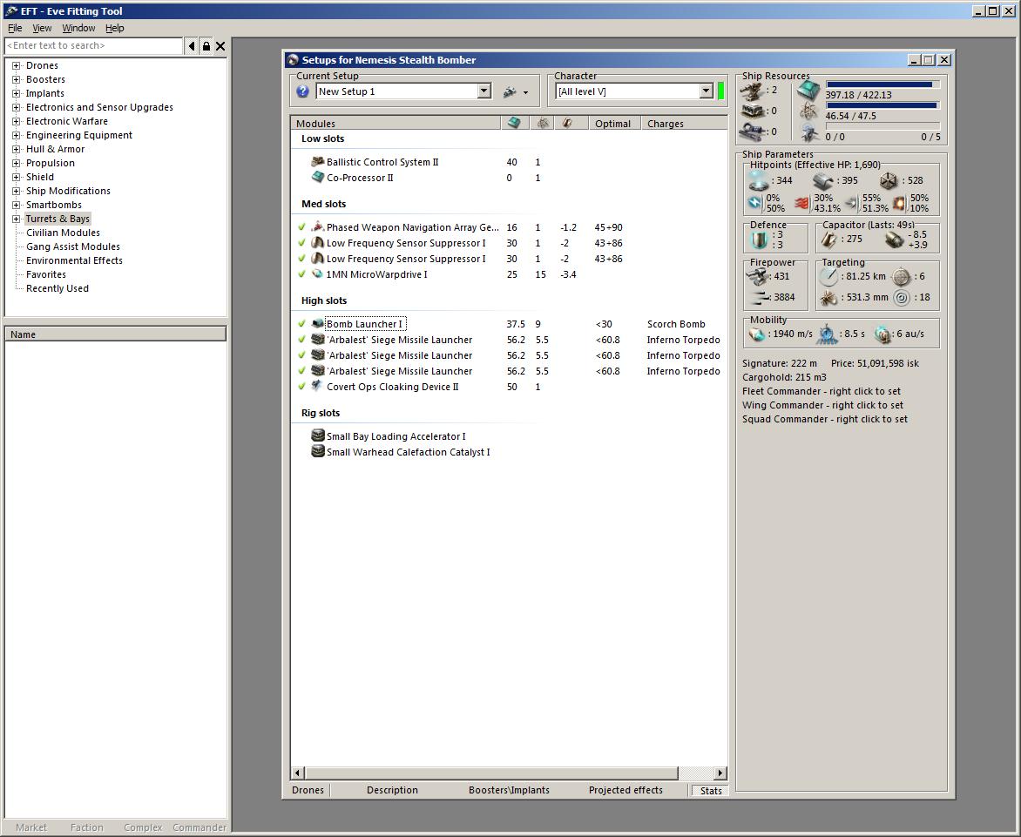
Task: Clear search with the X icon
Action: [x=220, y=46]
